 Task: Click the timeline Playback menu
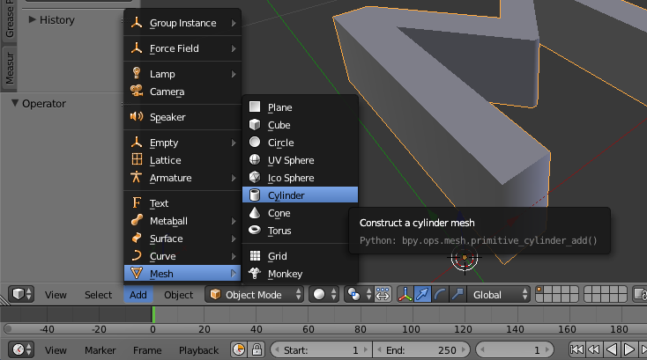click(x=198, y=350)
